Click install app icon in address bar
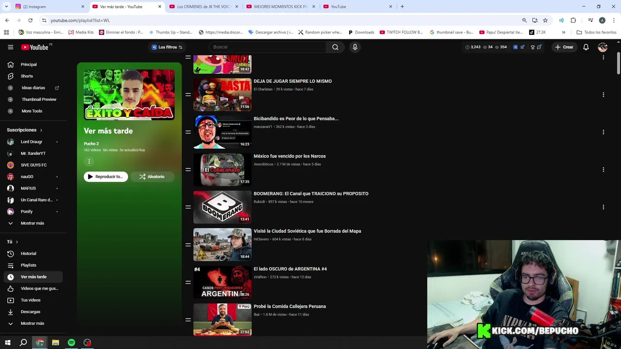 (x=535, y=20)
